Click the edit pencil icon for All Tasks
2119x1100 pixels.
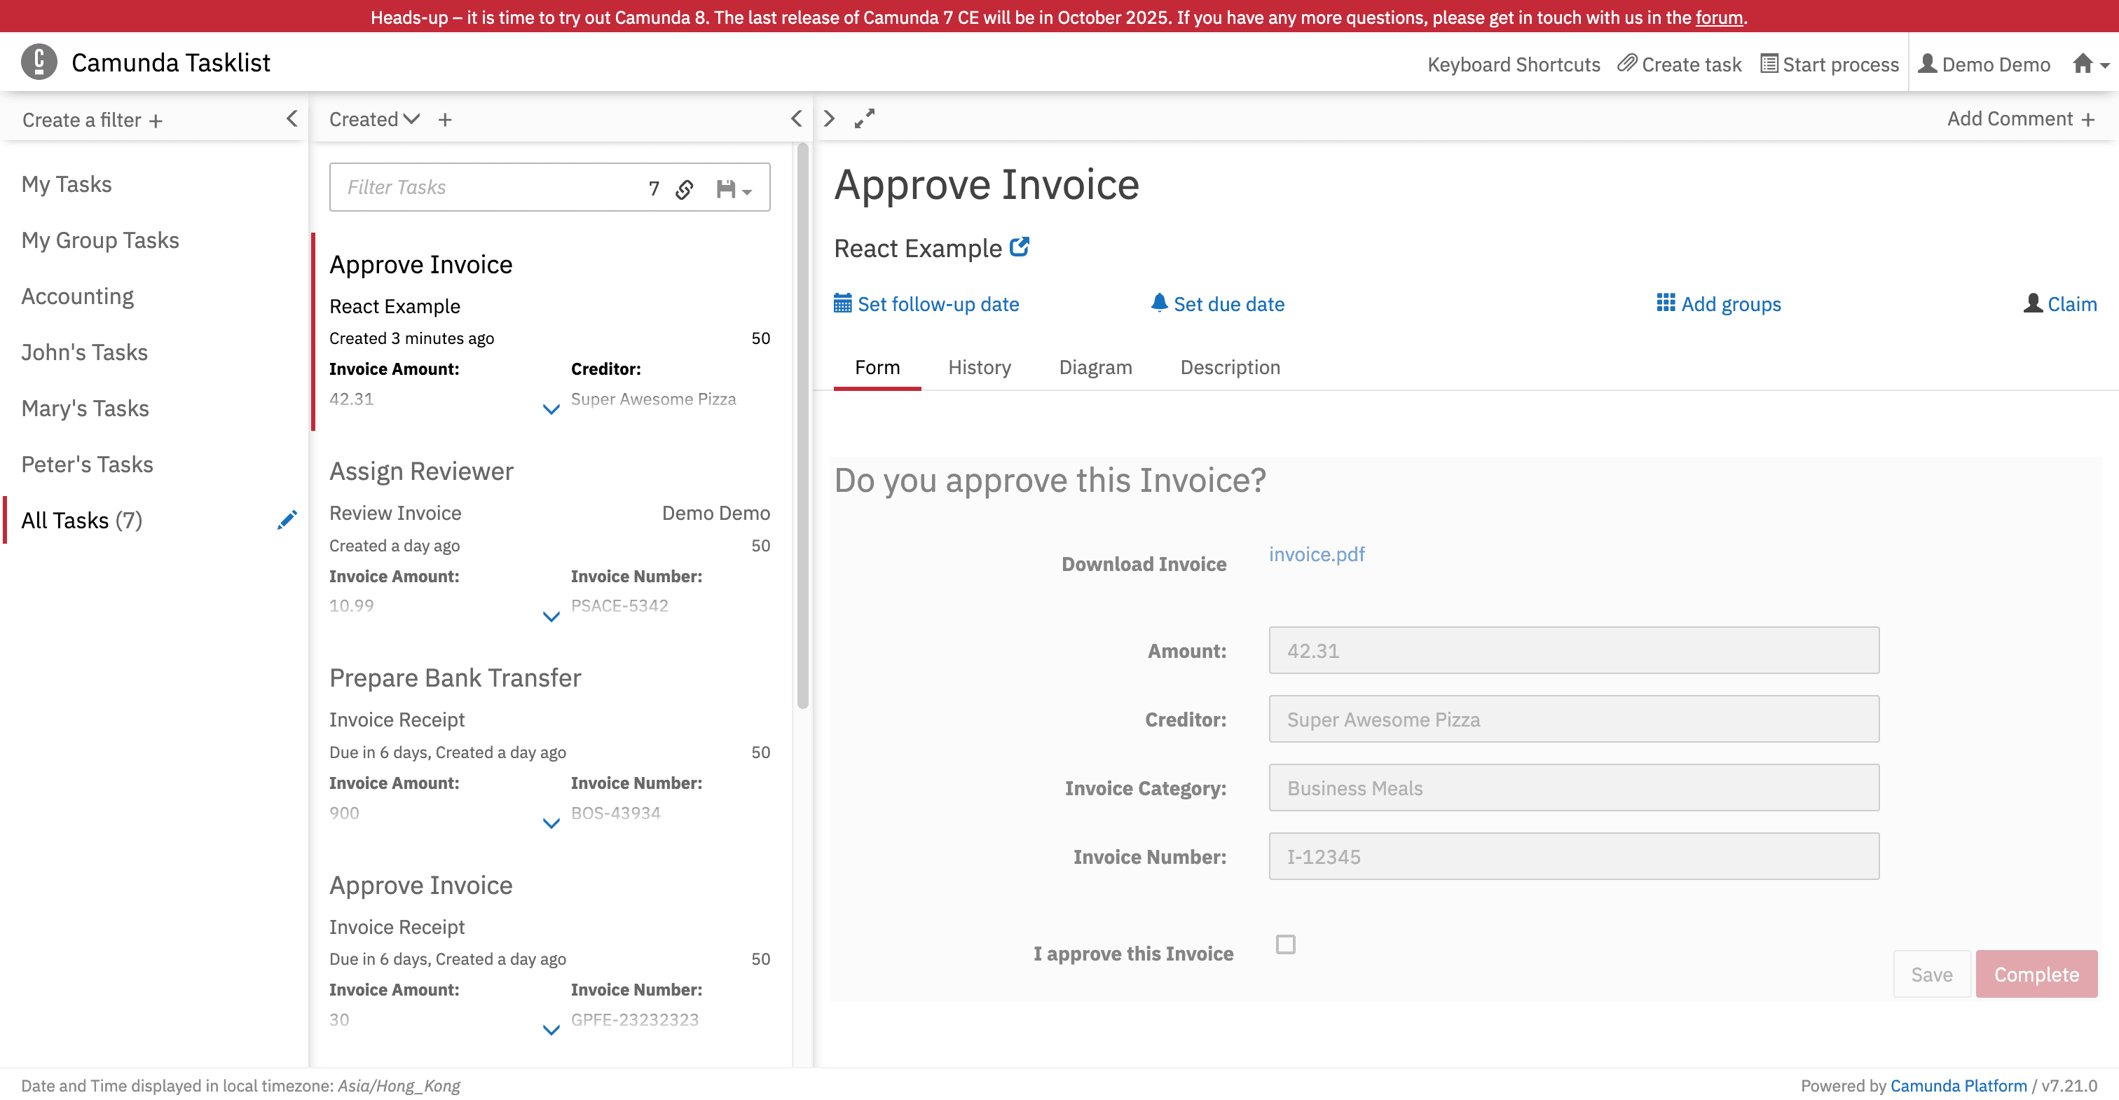(287, 520)
